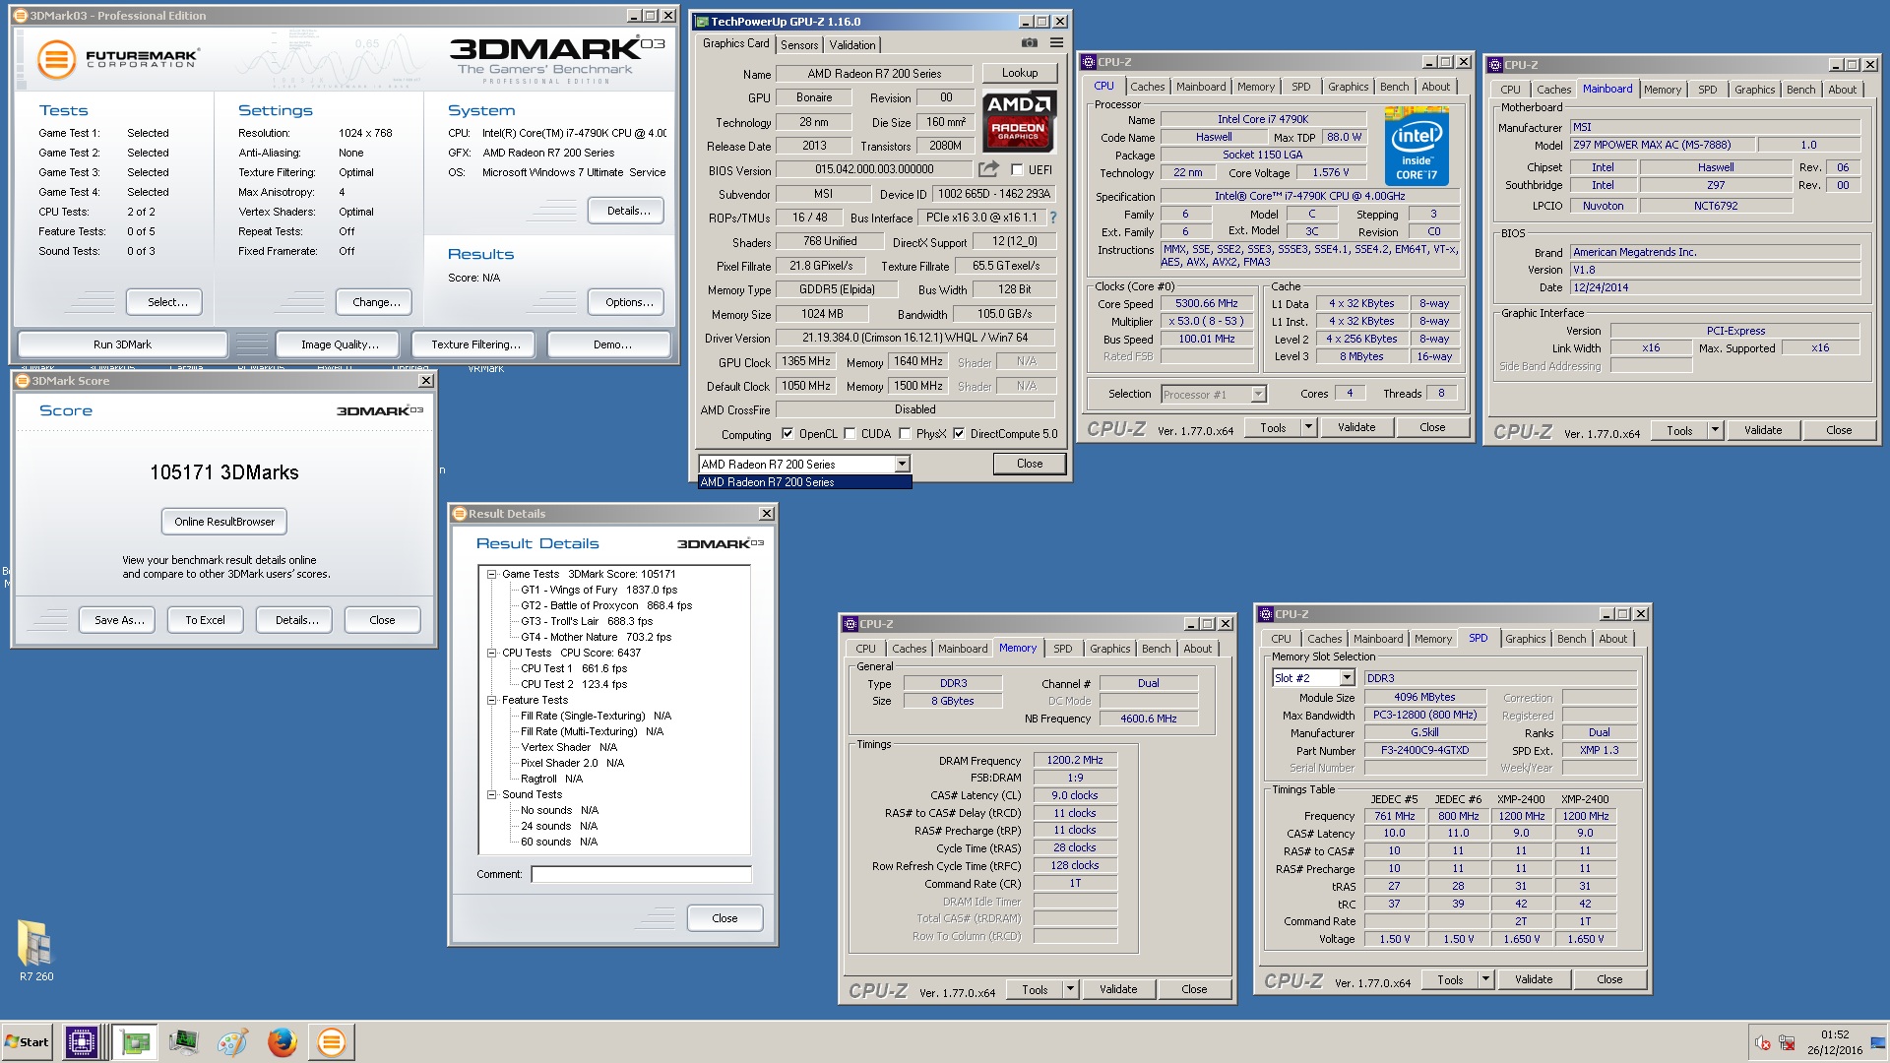This screenshot has width=1890, height=1063.
Task: Click title bar icon of CPU-Z SPD window
Action: pyautogui.click(x=1266, y=614)
